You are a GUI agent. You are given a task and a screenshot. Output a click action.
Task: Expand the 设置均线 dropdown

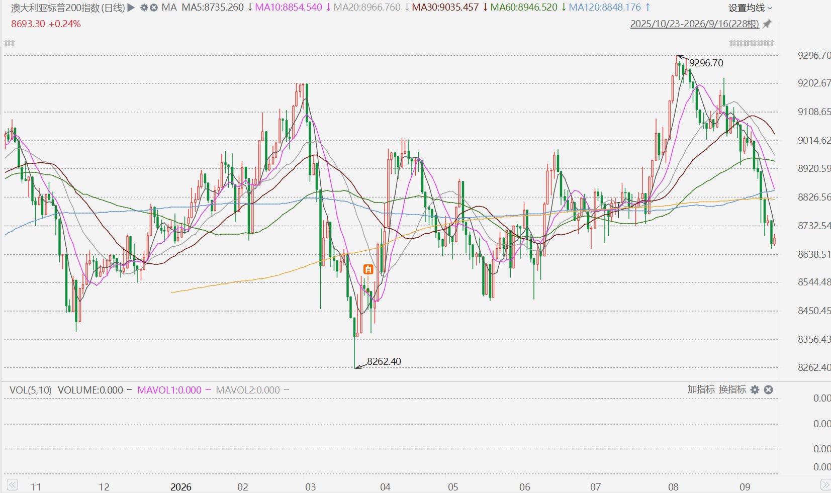click(751, 8)
